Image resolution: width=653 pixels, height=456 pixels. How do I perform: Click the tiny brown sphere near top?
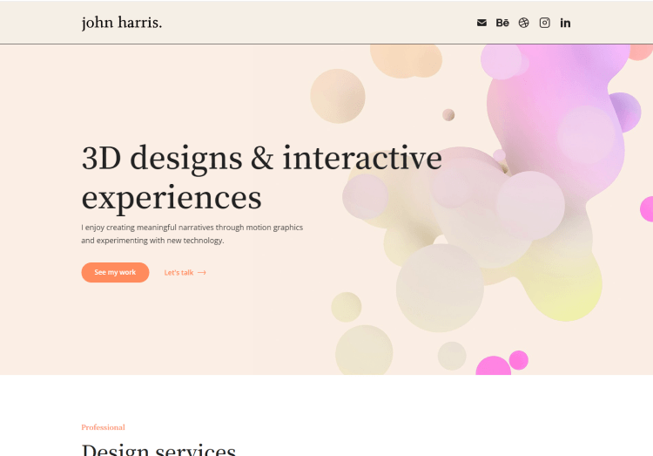pos(448,115)
